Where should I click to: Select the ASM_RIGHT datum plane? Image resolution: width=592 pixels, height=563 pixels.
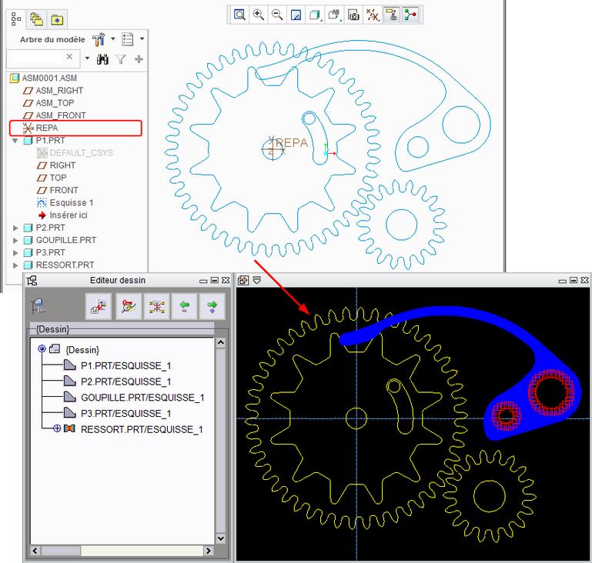[x=59, y=91]
